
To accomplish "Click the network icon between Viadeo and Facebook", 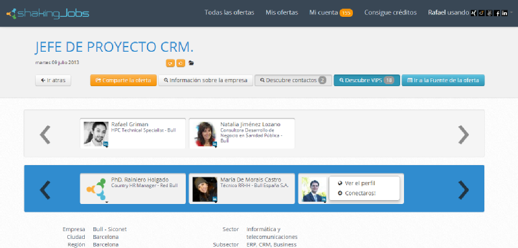I will pyautogui.click(x=490, y=13).
